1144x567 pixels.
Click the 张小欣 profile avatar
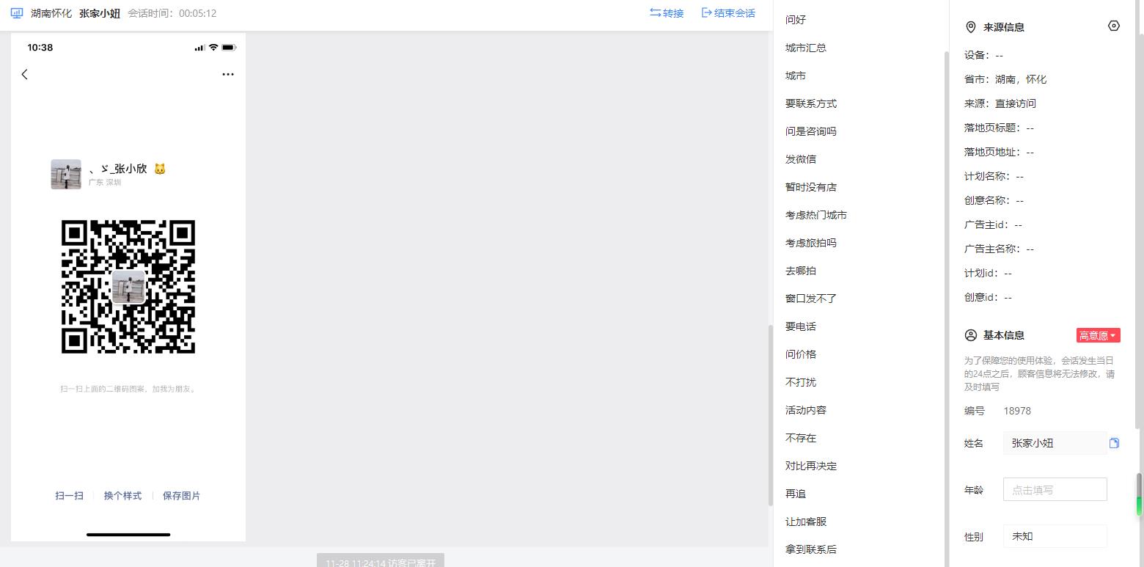[66, 174]
